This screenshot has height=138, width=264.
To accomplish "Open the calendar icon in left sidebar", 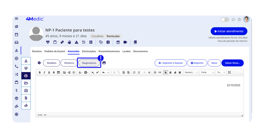I will (x=16, y=34).
